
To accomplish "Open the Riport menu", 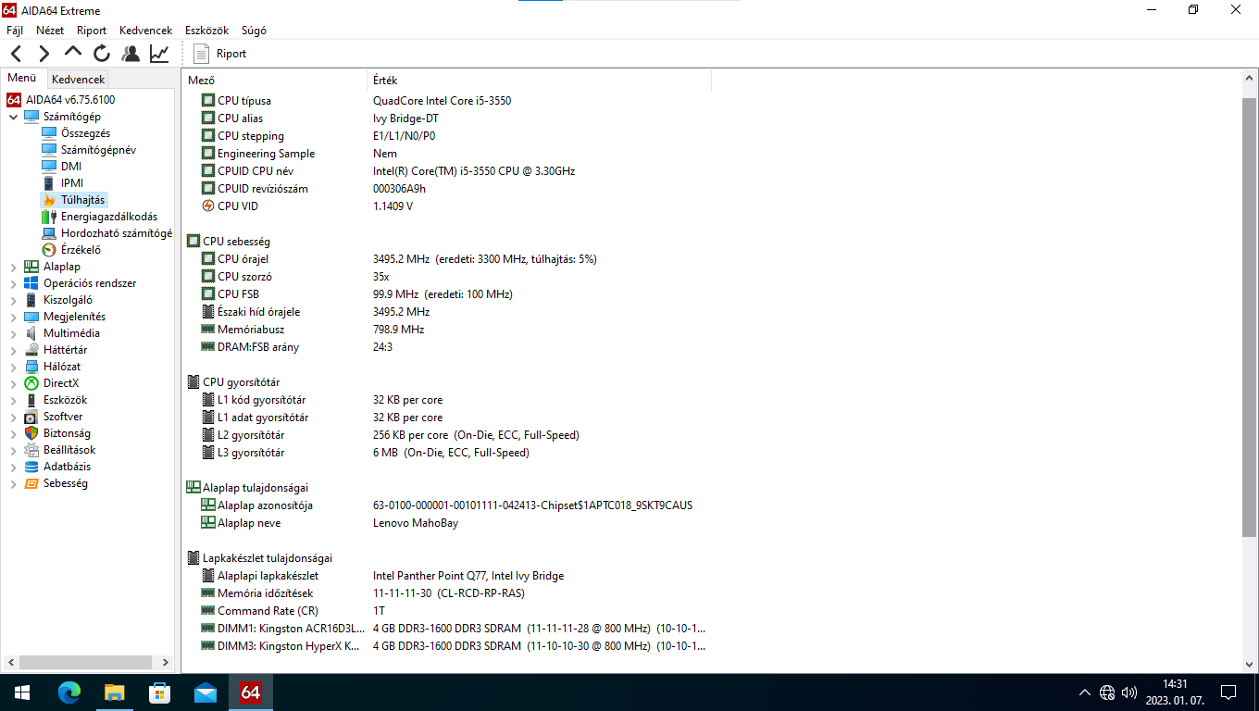I will [x=92, y=31].
